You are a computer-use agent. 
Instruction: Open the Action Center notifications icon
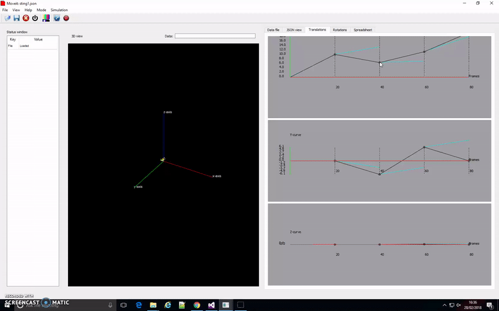pyautogui.click(x=490, y=305)
